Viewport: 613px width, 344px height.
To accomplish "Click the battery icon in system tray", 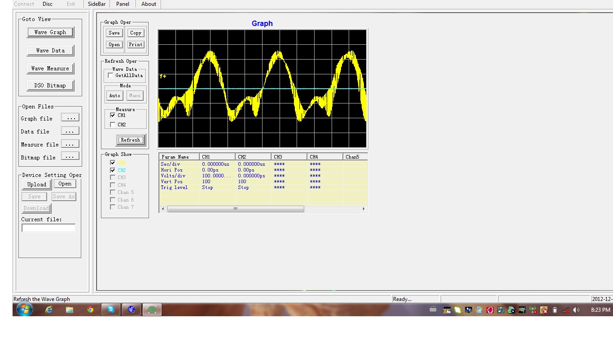I will [554, 309].
